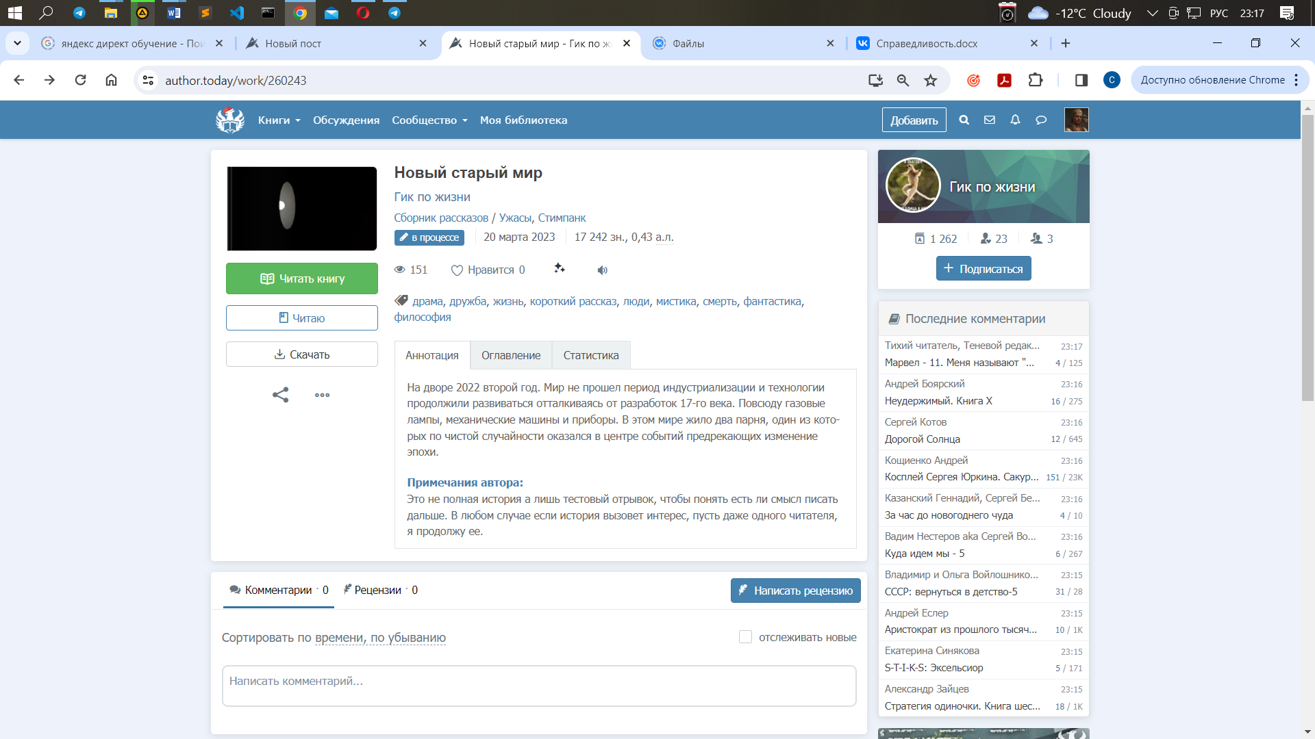Like the book with the heart icon
Screen dimensions: 1315x739
click(x=457, y=270)
